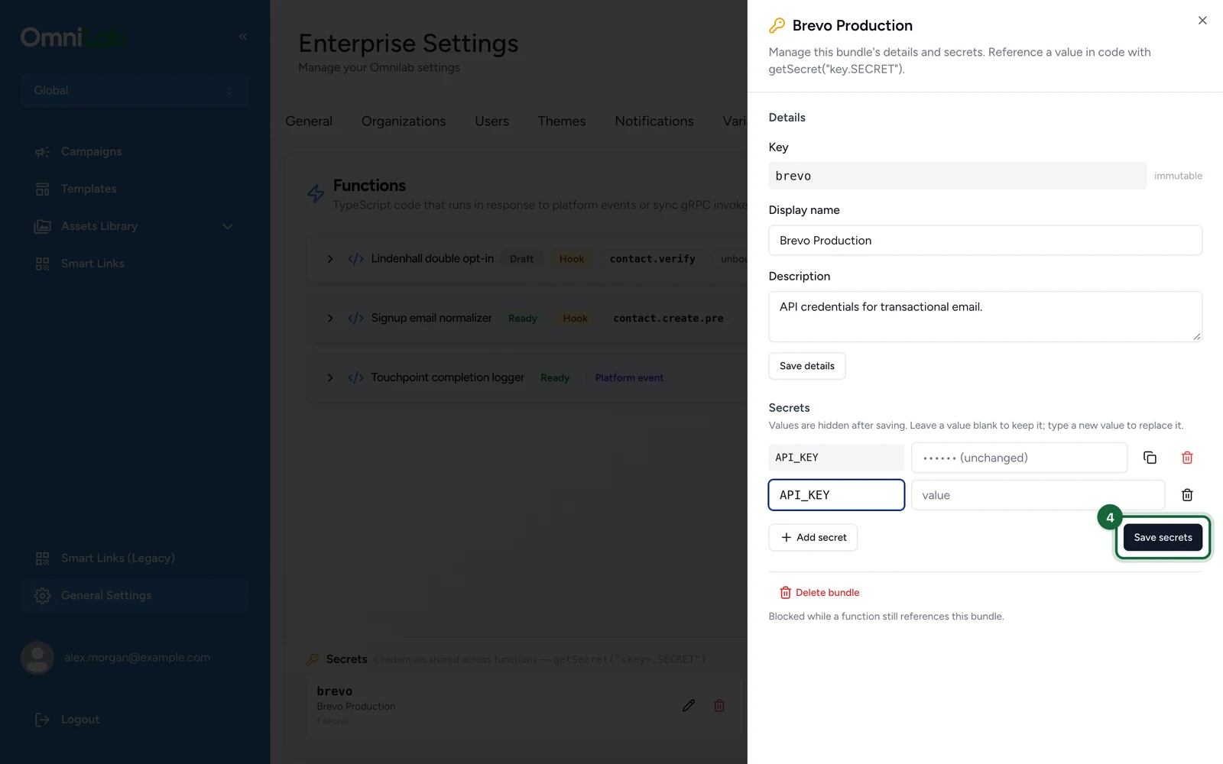Screen dimensions: 1223x764
Task: Expand the Touchpoint completion logger row
Action: 330,377
